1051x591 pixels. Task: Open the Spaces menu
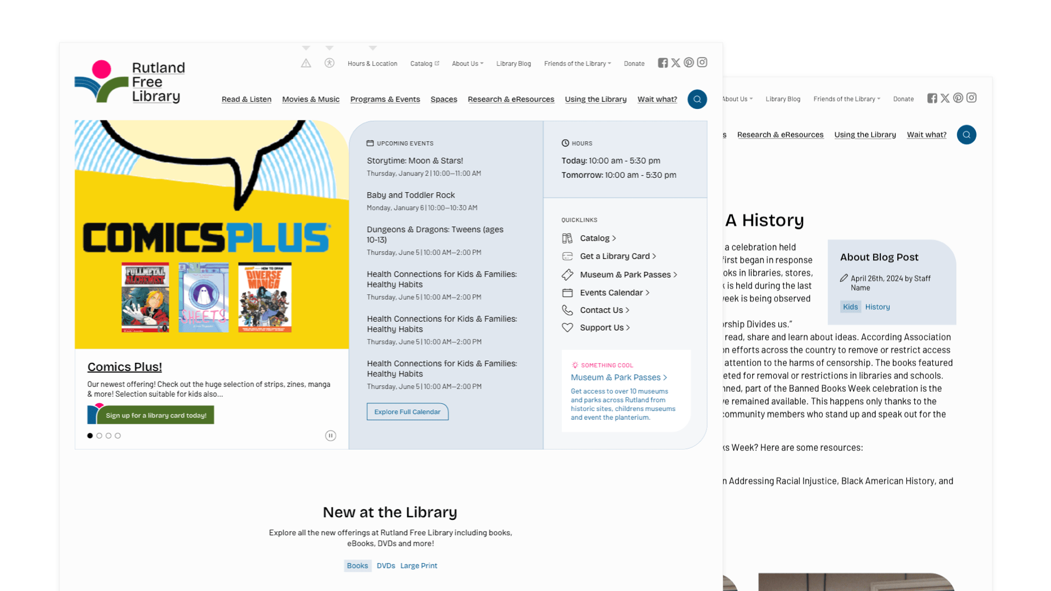point(444,99)
